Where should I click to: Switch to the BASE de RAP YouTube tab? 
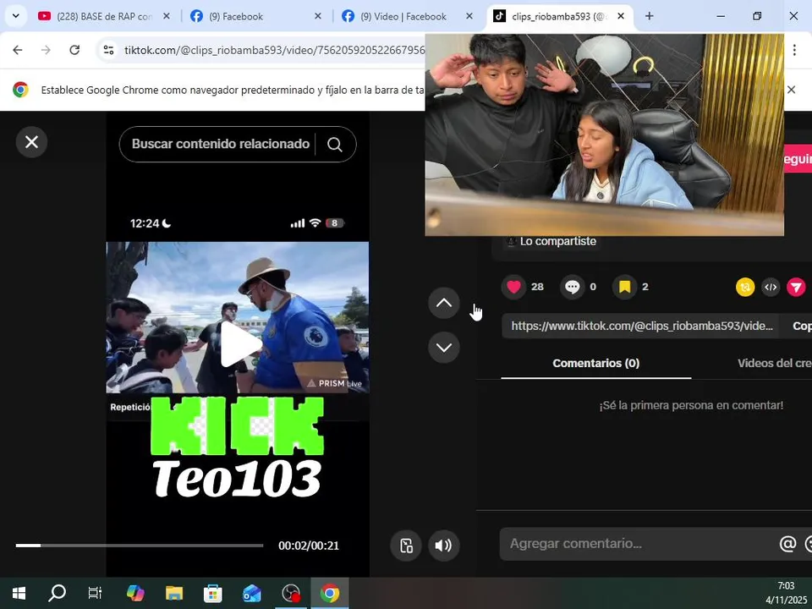[x=104, y=17]
